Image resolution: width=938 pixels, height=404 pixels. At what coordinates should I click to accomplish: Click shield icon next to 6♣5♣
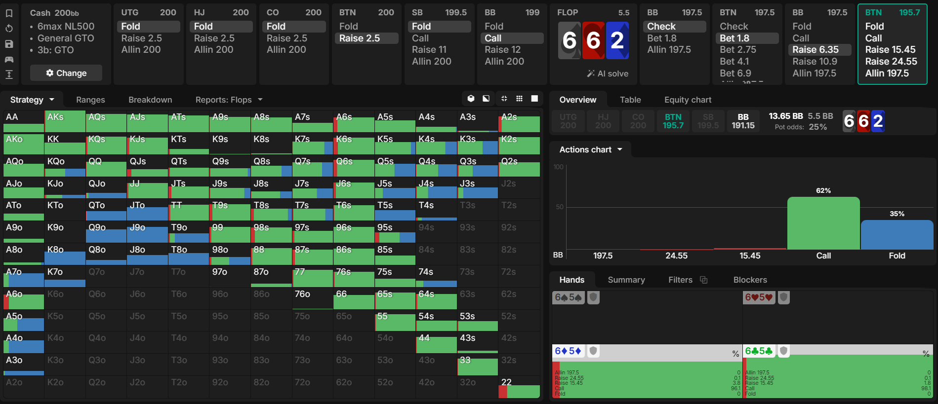[783, 351]
